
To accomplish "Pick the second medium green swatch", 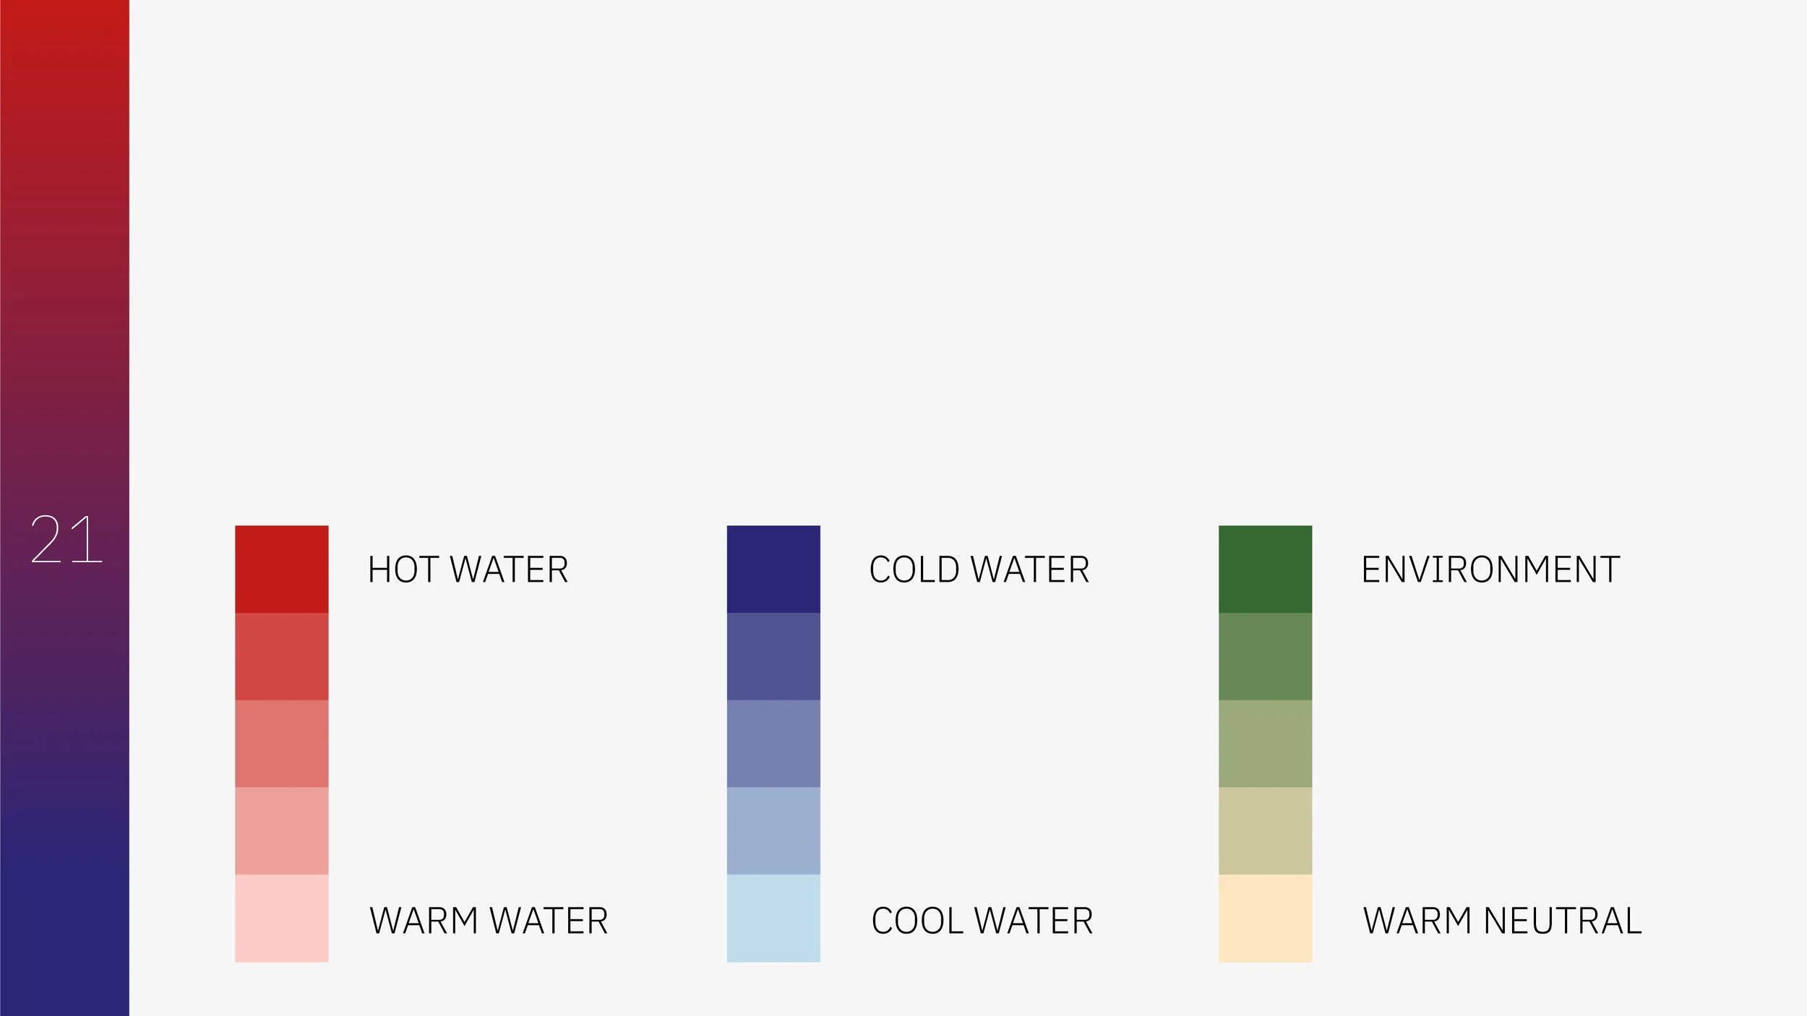I will [1265, 656].
